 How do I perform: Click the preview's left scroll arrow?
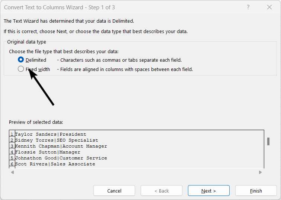tap(12, 172)
